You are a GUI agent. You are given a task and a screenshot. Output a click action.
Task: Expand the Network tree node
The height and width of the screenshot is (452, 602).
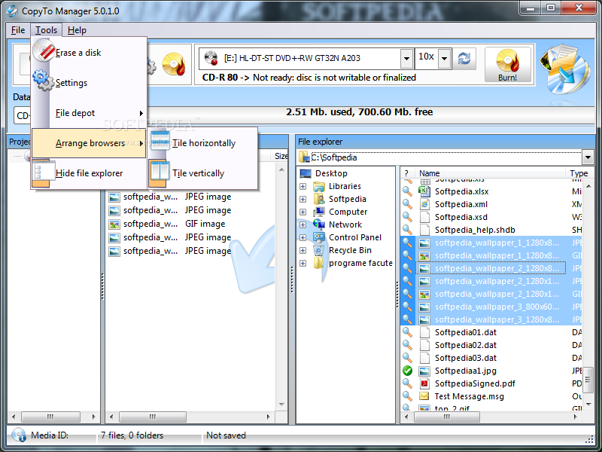tap(303, 224)
